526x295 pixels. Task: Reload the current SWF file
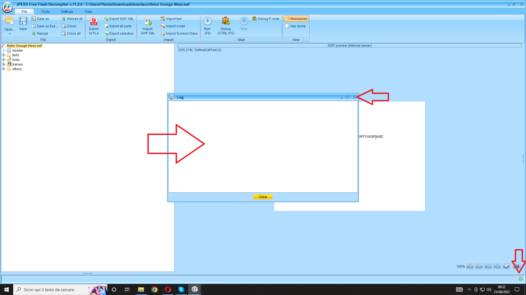(40, 34)
